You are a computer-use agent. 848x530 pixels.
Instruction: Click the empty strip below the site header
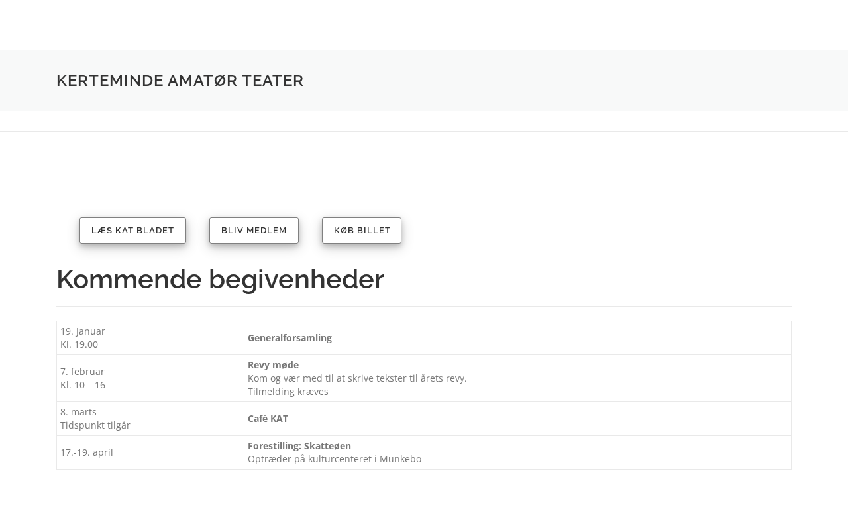pyautogui.click(x=424, y=121)
